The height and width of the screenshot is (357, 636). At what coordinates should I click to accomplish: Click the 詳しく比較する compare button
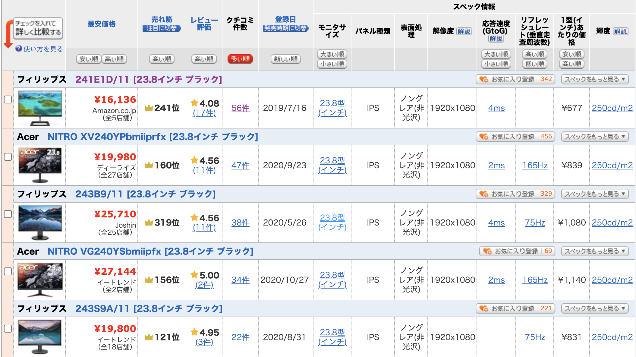[38, 28]
